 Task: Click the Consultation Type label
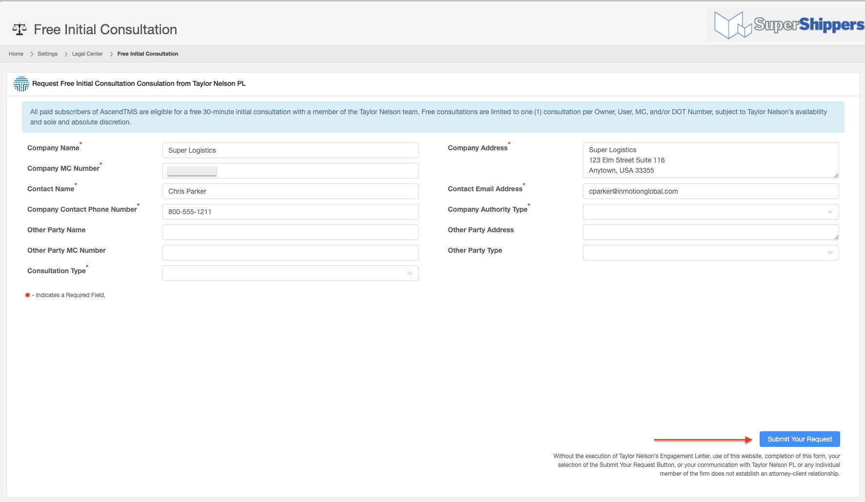coord(57,271)
